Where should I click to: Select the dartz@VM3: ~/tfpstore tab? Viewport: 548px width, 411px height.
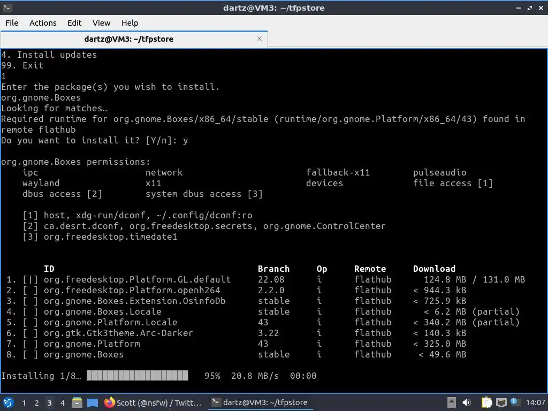coord(128,39)
